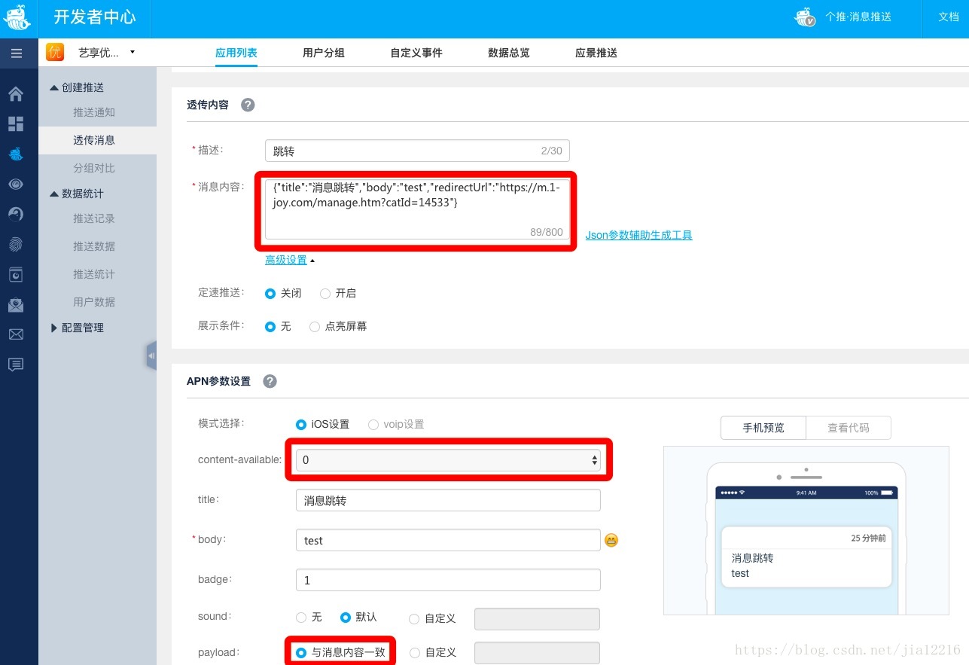Screen dimensions: 969x665
Task: Switch to 应景推送 tab
Action: [x=596, y=53]
